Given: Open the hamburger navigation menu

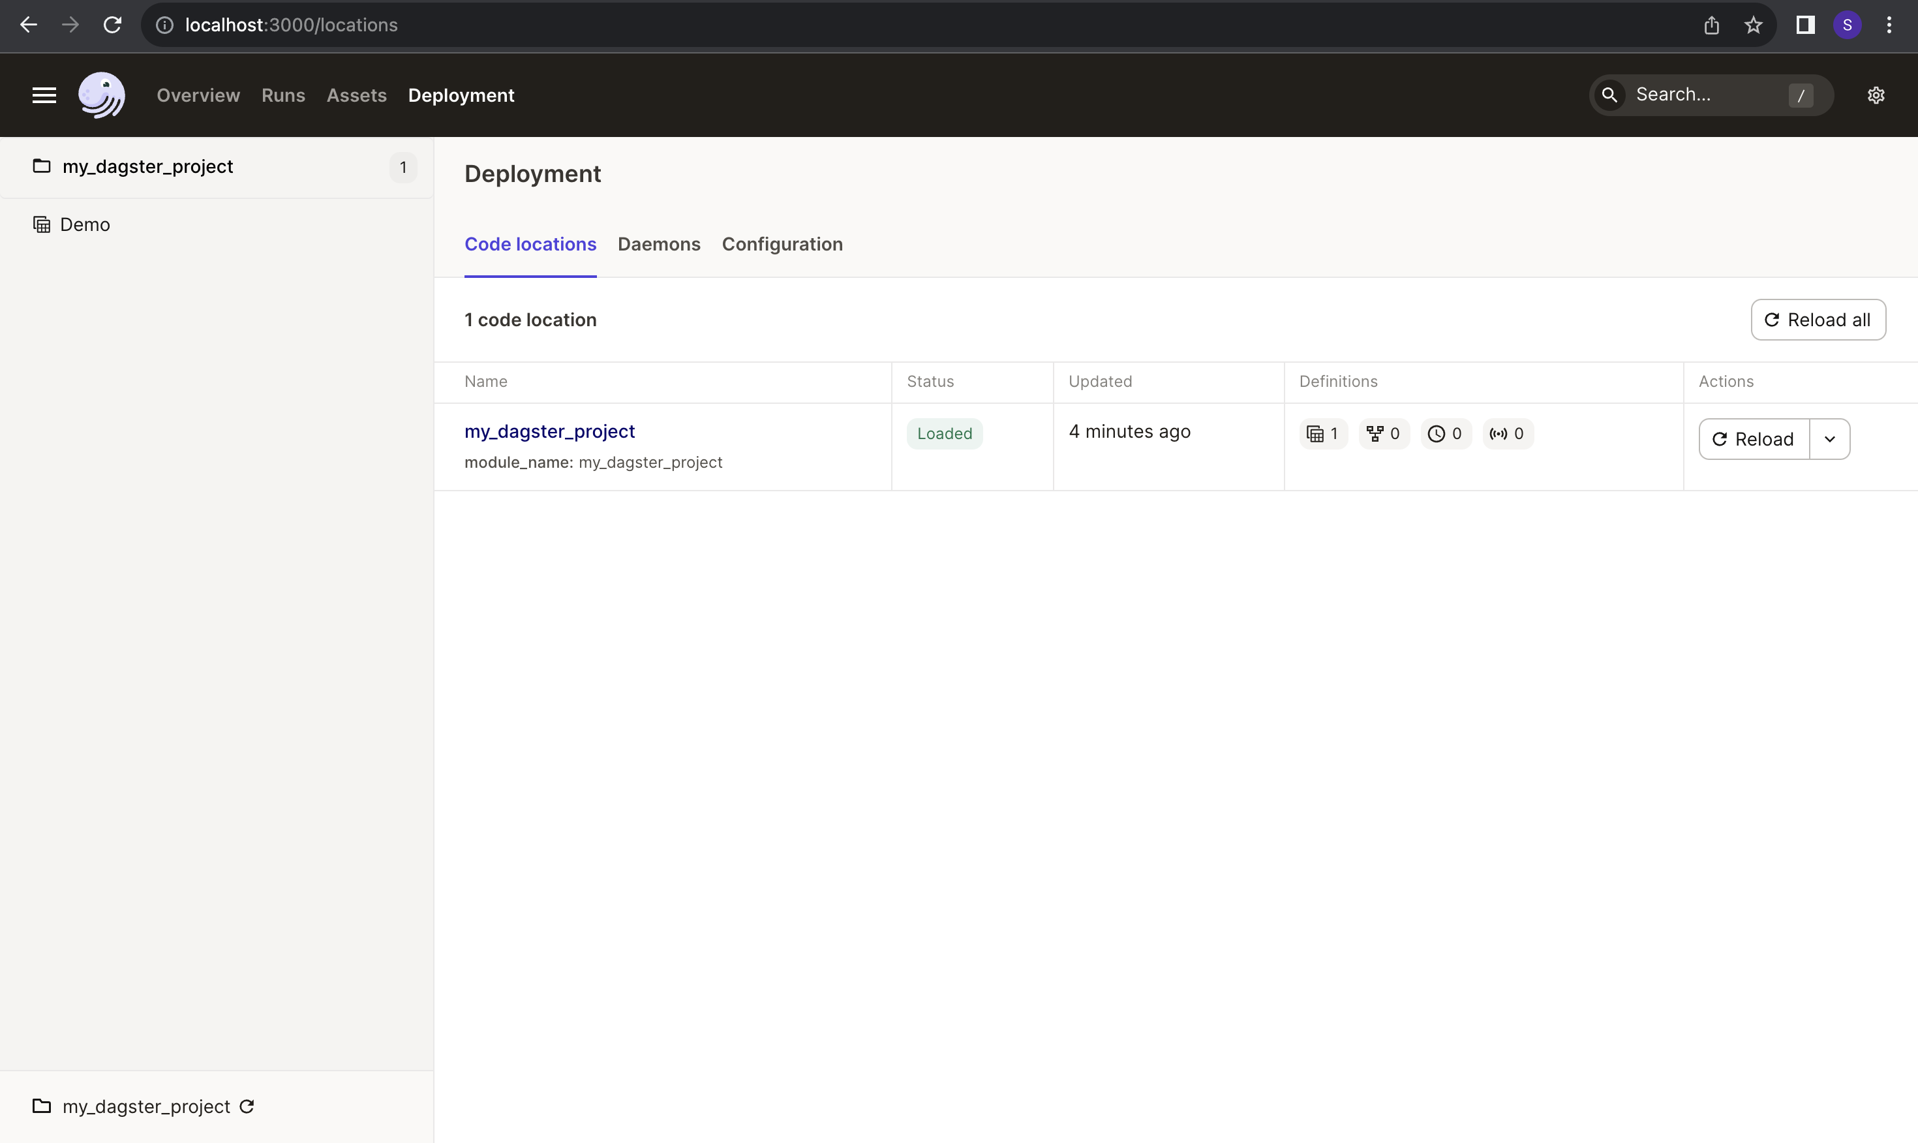Looking at the screenshot, I should click(44, 95).
